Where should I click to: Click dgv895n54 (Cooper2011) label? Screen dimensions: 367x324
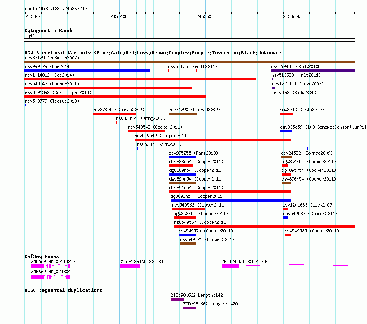309,170
